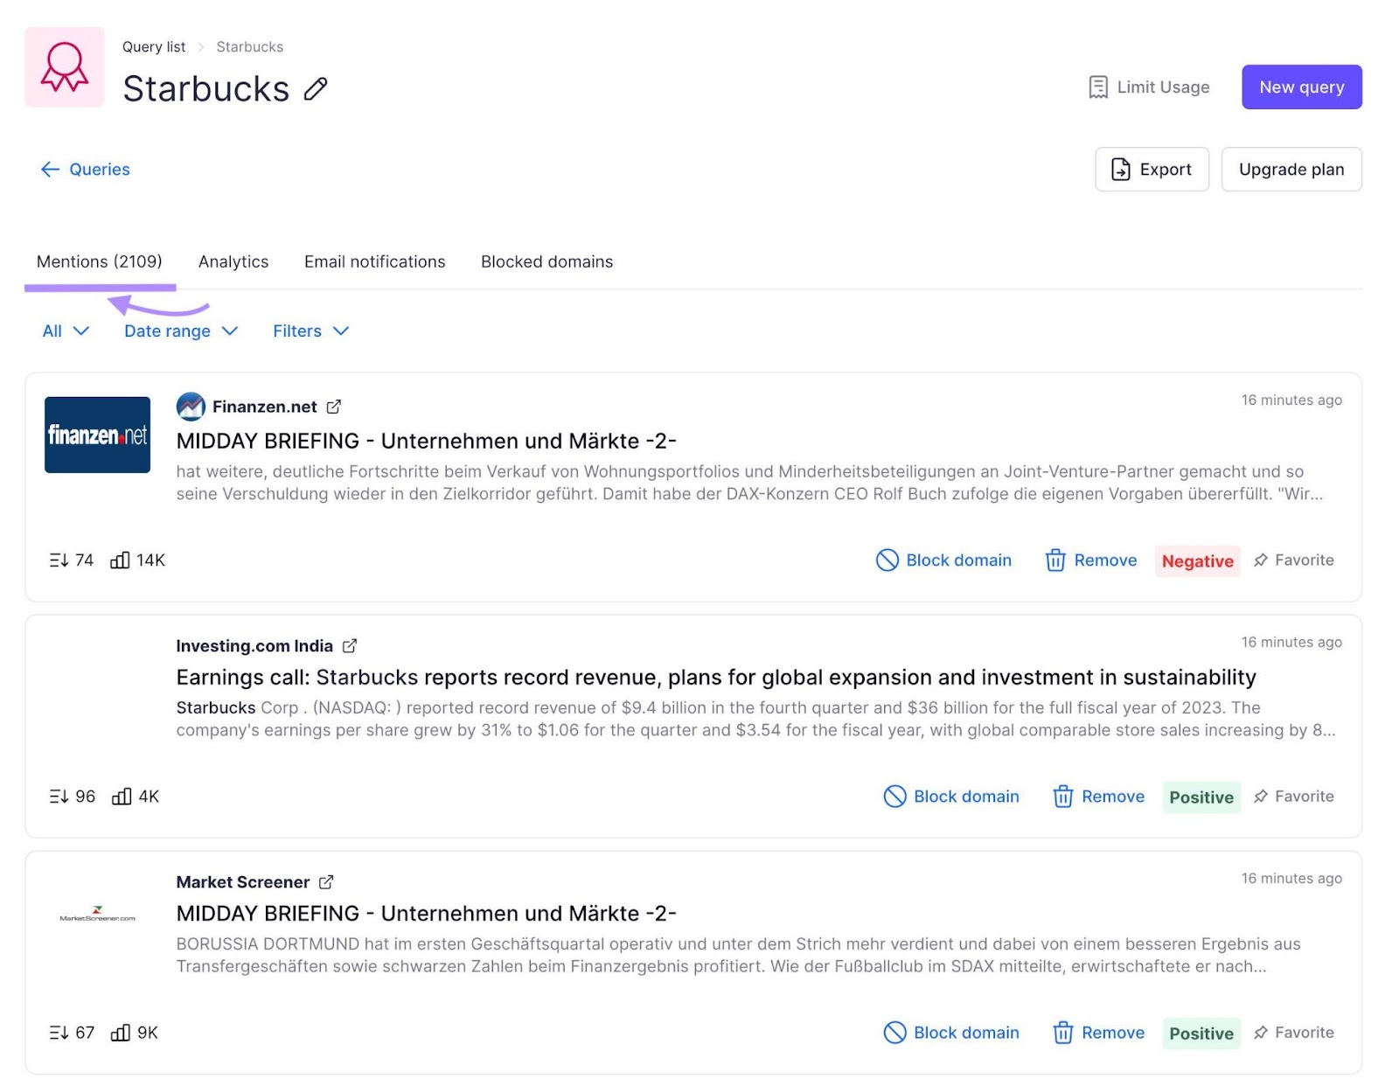
Task: Open Finanzen.net via its external link icon
Action: coord(334,406)
